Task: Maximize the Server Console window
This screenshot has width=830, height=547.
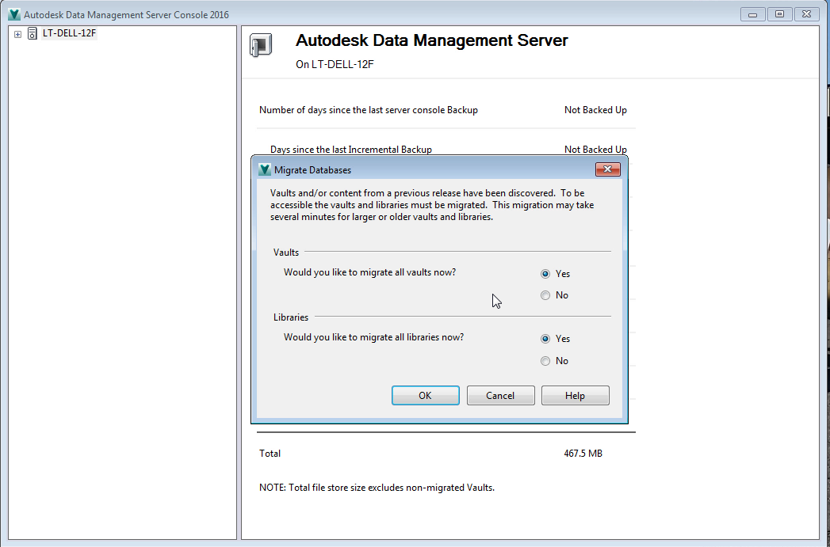Action: click(x=780, y=14)
